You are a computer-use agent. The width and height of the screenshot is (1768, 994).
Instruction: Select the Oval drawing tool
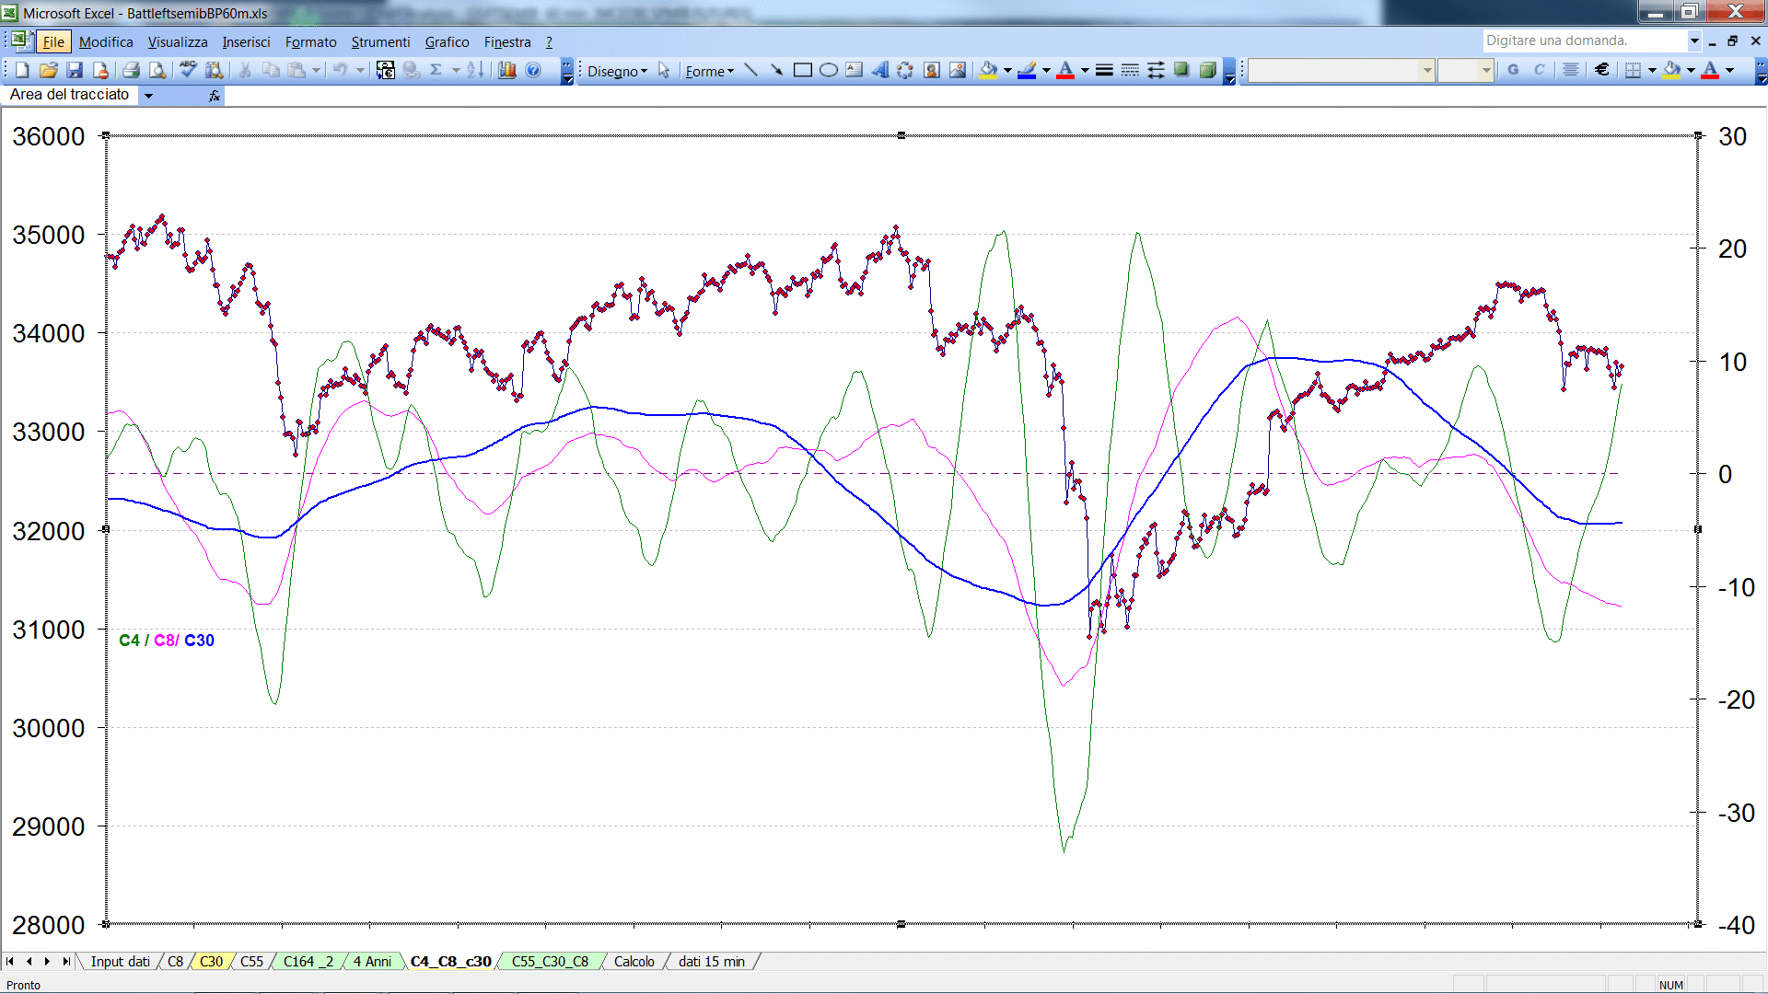[x=829, y=71]
